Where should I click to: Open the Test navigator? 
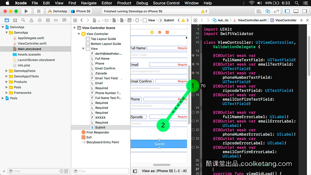[x=40, y=20]
